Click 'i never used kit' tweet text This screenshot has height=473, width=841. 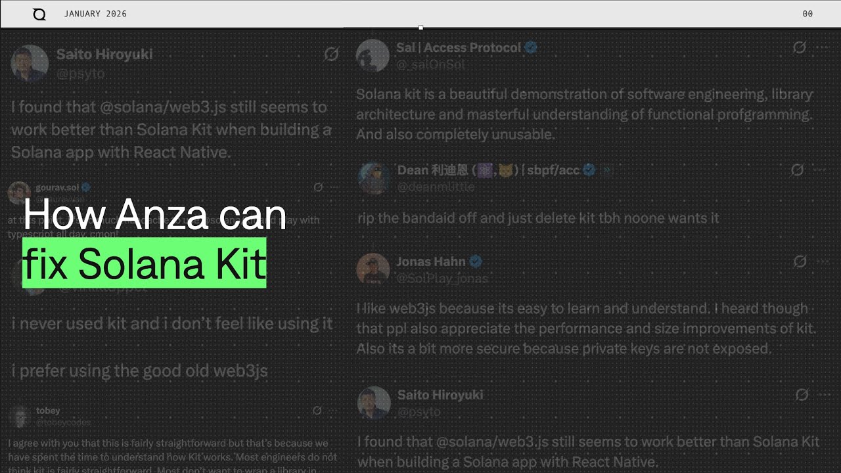(x=173, y=323)
